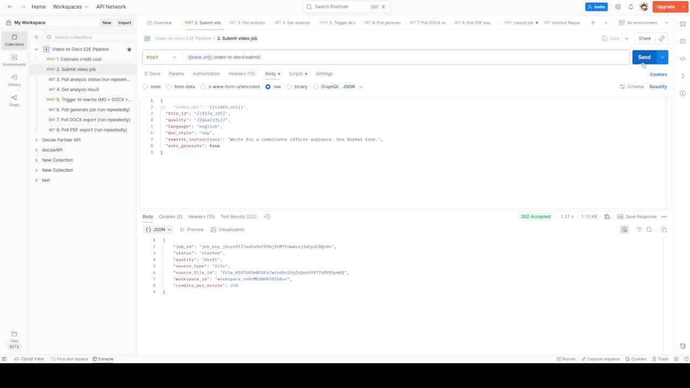690x388 pixels.
Task: Copy the response body to clipboard
Action: click(x=664, y=229)
